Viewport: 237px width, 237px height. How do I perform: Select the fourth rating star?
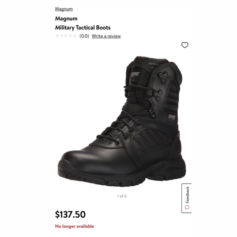coord(70,36)
